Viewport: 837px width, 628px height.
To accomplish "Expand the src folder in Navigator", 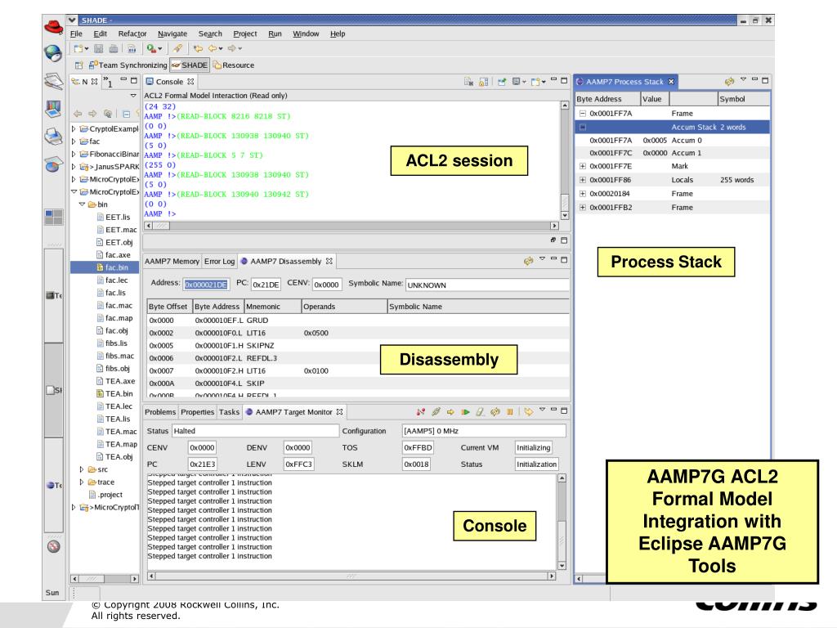I will (x=82, y=469).
